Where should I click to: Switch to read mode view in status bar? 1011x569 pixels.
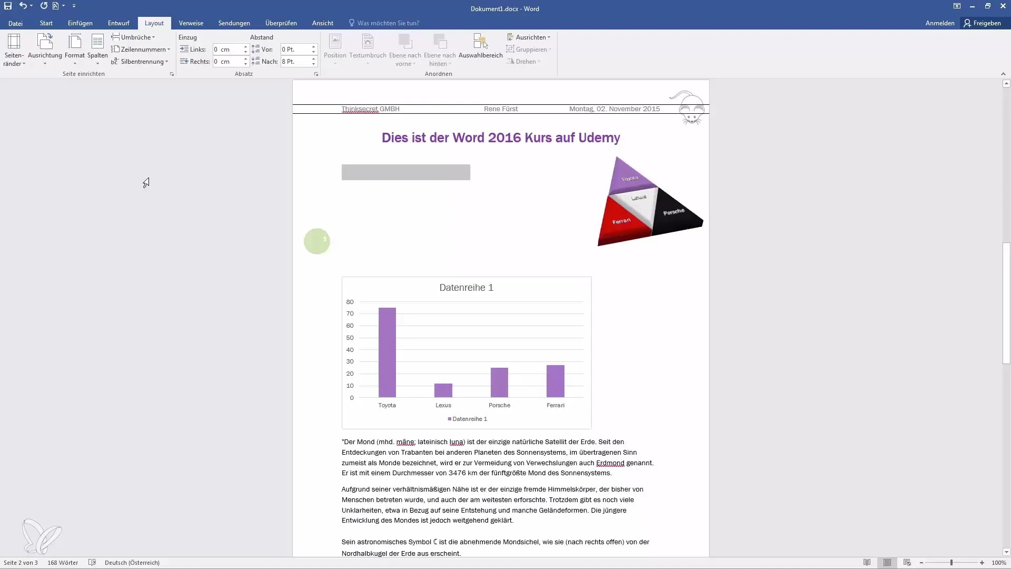point(867,563)
